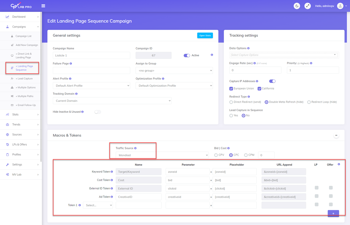Click the Campaign Name input field
Viewport: 350px width, 225px height.
(x=91, y=55)
